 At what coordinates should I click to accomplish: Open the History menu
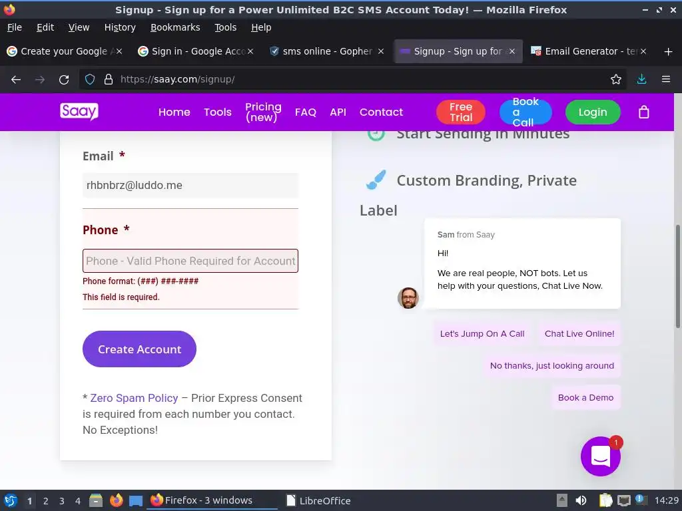120,27
